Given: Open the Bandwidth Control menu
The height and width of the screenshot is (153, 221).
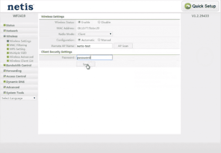Looking at the screenshot, I should [x=19, y=65].
